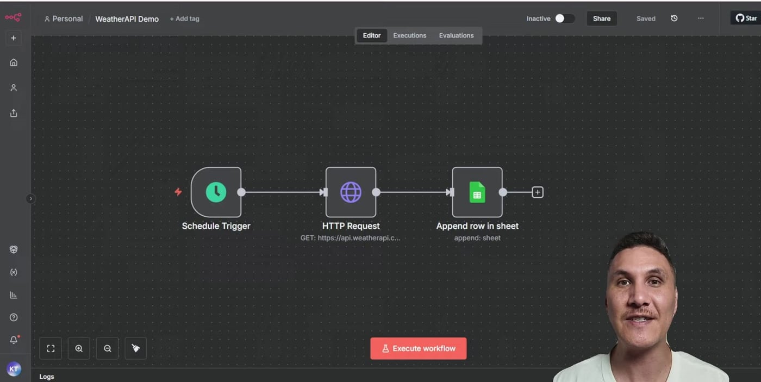Switch to the Editor tab
This screenshot has height=382, width=761.
pos(372,35)
